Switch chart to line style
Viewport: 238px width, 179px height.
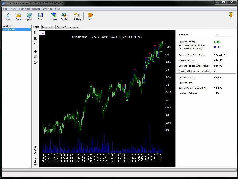coord(35,44)
